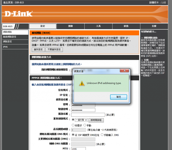The height and width of the screenshot is (150, 172).
Task: Click the 確定 button in the alert dialog
Action: tap(119, 97)
